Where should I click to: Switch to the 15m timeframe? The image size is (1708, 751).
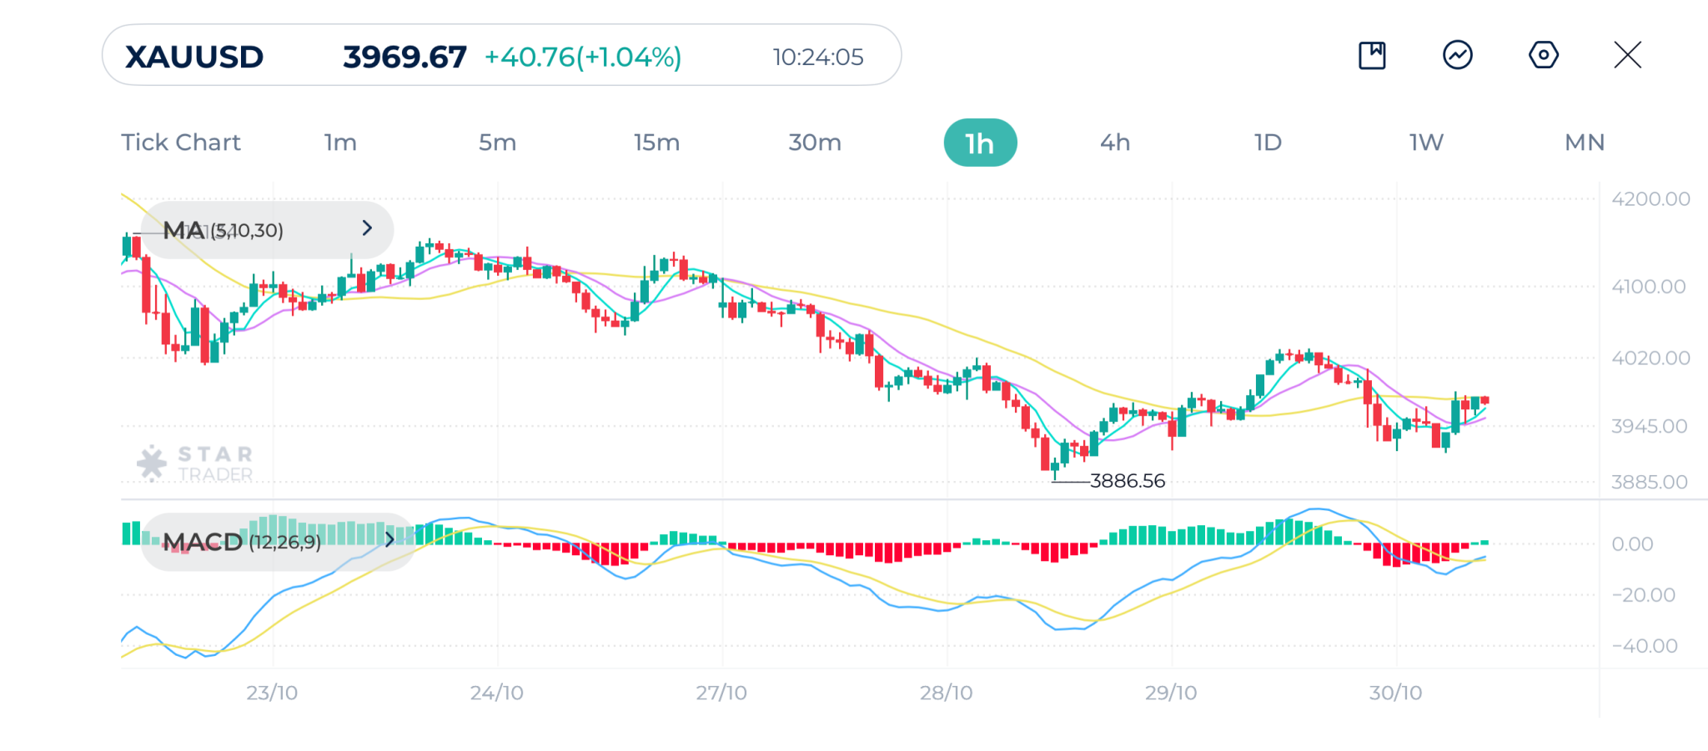pos(656,143)
